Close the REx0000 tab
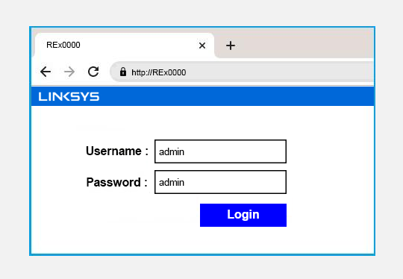403x279 pixels. 202,46
